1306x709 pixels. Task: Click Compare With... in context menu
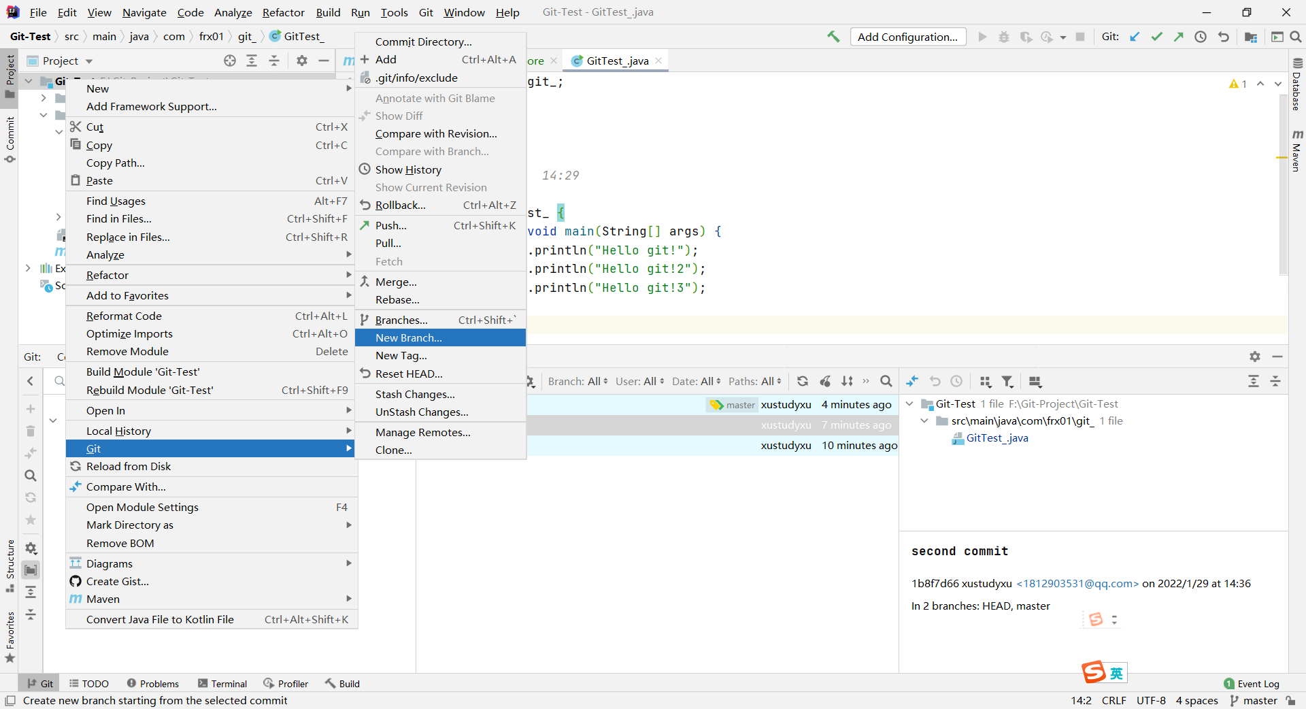212,487
